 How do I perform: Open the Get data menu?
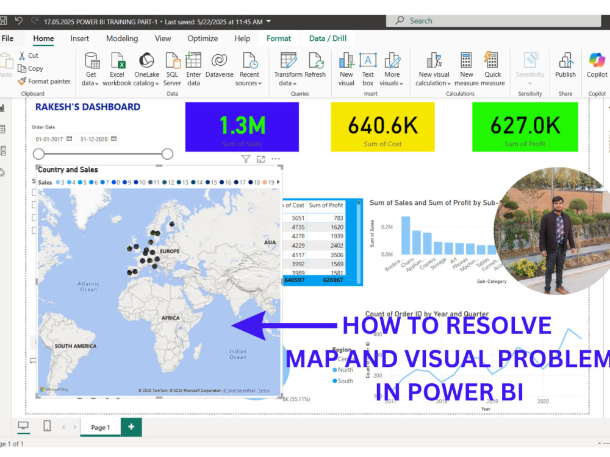pos(91,69)
